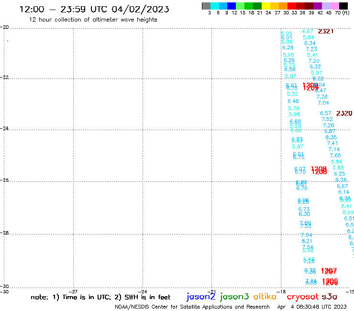Click the plot title '12:00 – 23:59 UTC 04/02/2023'
This screenshot has width=354, height=311.
pos(94,9)
